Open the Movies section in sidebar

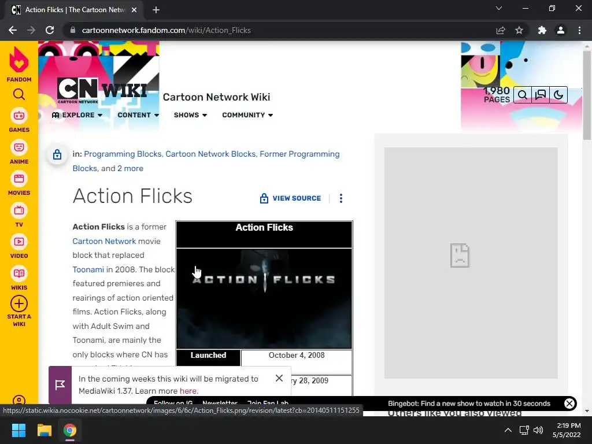[19, 184]
